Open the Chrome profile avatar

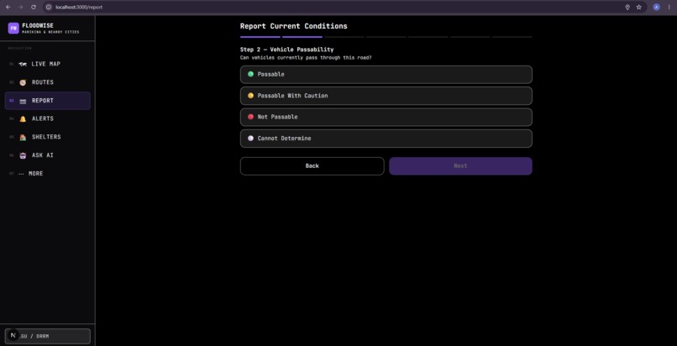pyautogui.click(x=656, y=7)
